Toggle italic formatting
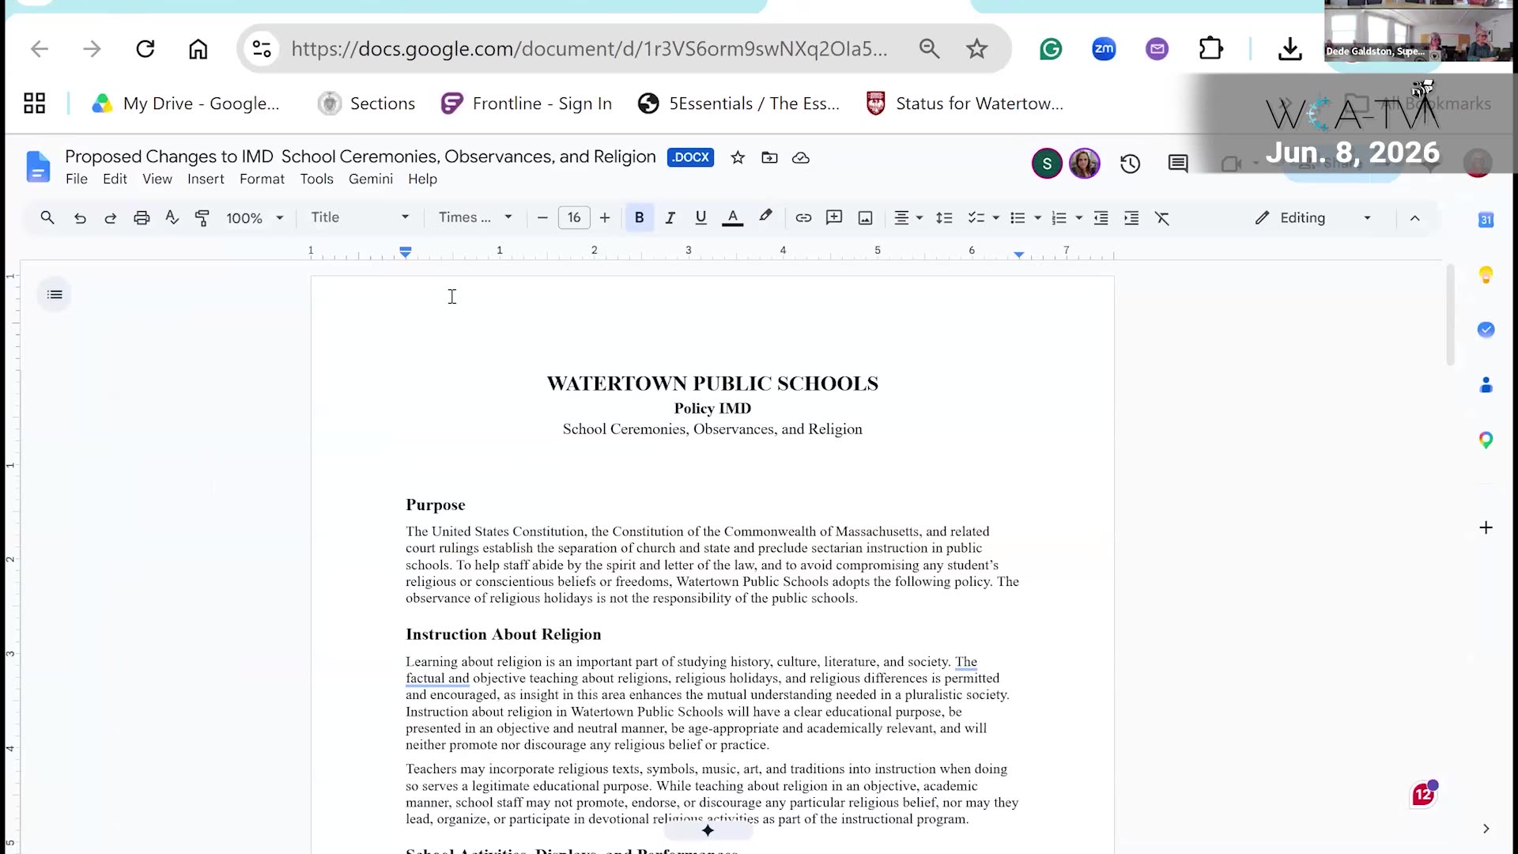Screen dimensions: 1518x854 [x=670, y=217]
